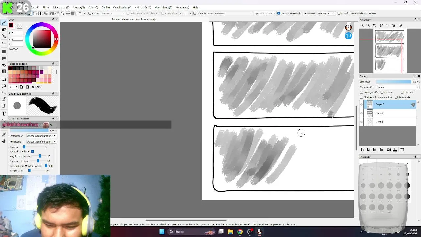Toggle Forma checkbox
The height and width of the screenshot is (237, 421).
click(90, 13)
